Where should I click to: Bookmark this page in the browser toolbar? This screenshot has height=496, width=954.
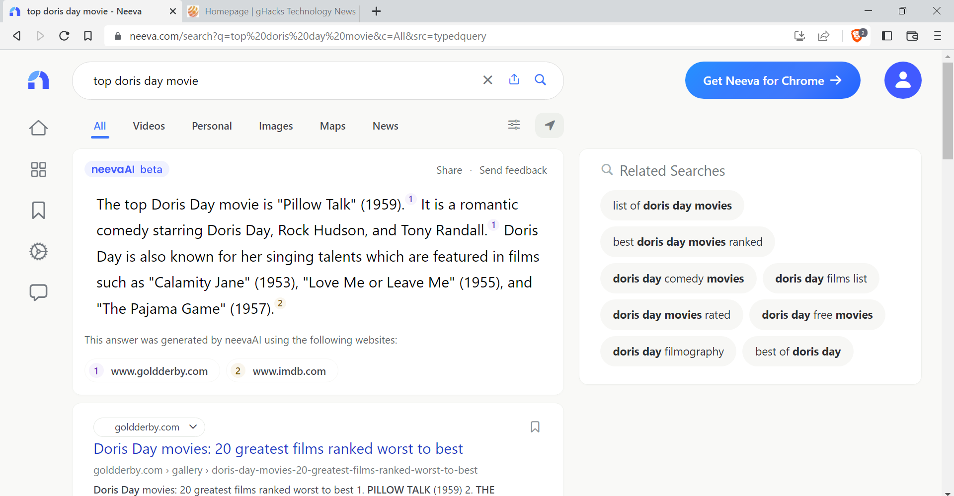[x=88, y=36]
